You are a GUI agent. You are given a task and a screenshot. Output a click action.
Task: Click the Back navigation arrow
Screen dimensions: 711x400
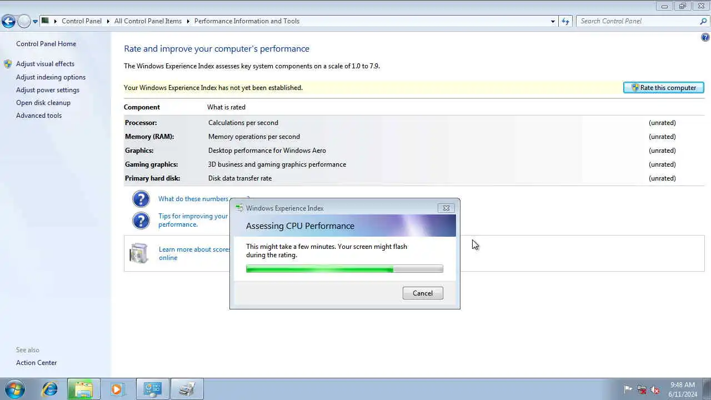[8, 22]
